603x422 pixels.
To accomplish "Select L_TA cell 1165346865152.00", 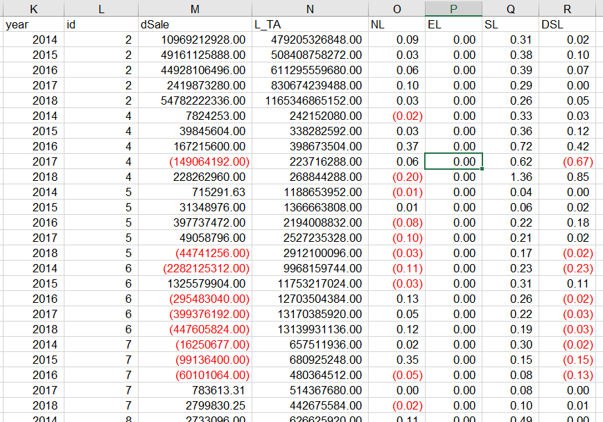I will point(310,100).
